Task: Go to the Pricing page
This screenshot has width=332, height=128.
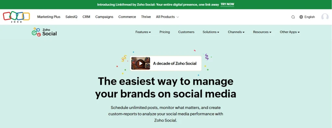Action: pos(164,32)
